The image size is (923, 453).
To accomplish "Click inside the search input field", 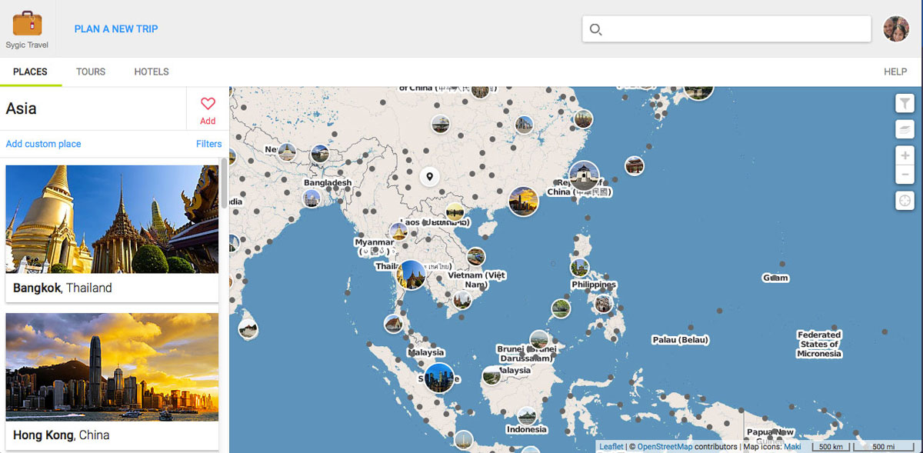I will [731, 30].
